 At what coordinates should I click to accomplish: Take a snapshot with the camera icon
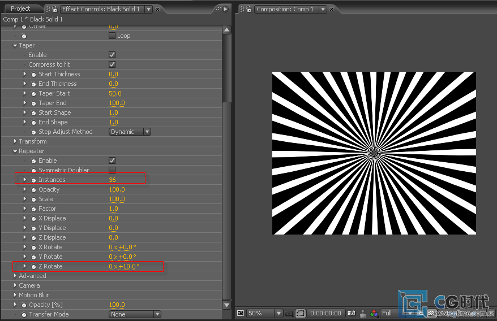click(x=351, y=313)
